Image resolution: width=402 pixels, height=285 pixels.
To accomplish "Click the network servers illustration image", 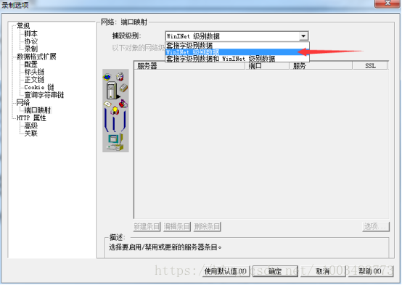I will 115,110.
